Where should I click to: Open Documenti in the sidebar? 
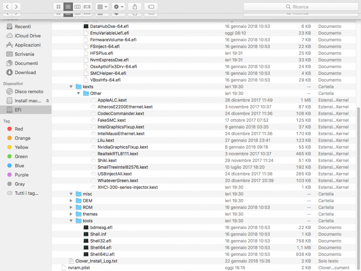point(22,63)
